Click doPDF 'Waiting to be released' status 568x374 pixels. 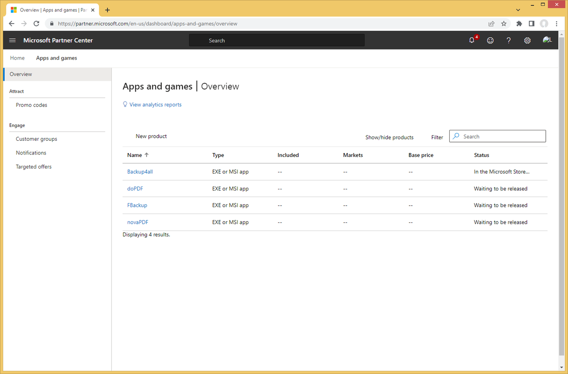click(x=501, y=188)
